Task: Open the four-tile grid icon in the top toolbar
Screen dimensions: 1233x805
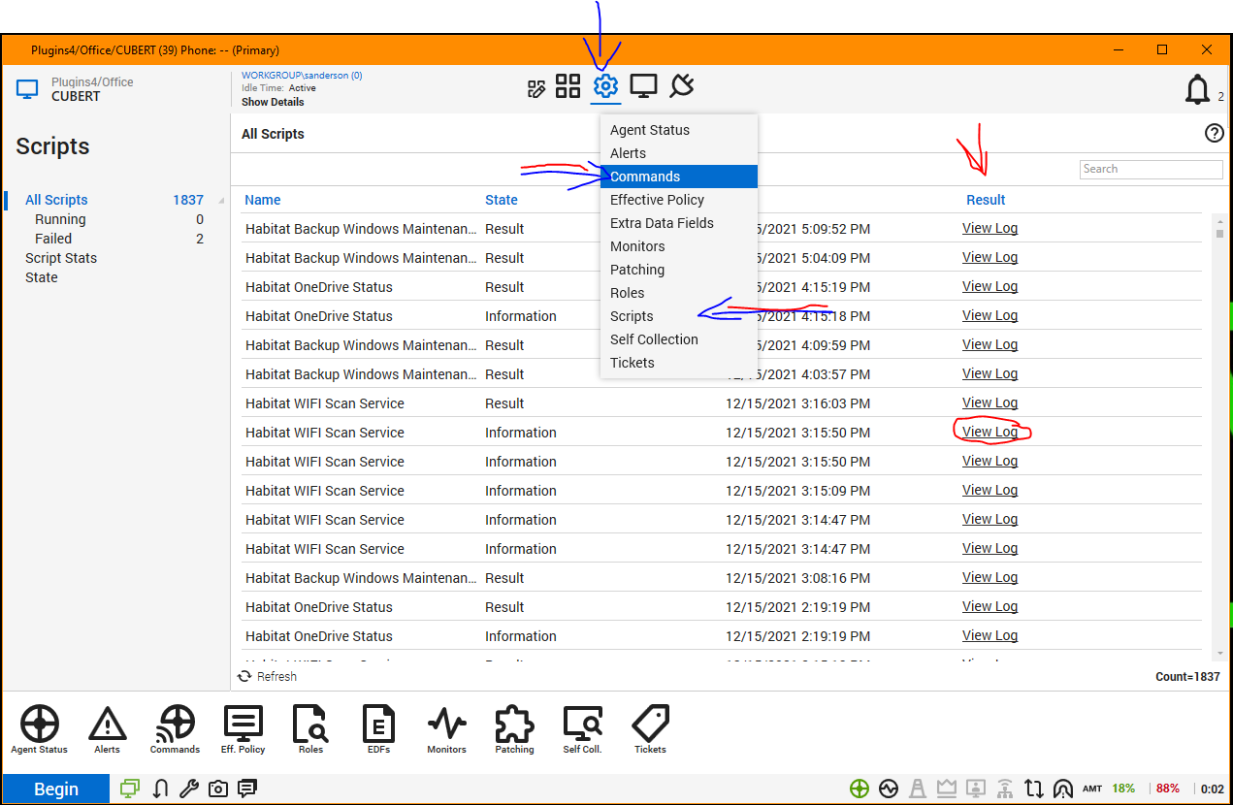Action: coord(568,86)
